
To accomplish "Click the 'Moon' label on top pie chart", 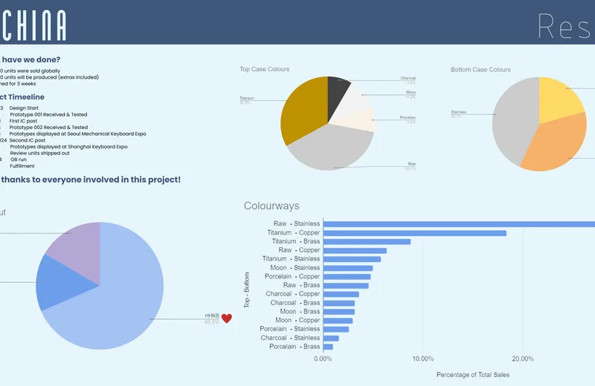I will tap(411, 92).
